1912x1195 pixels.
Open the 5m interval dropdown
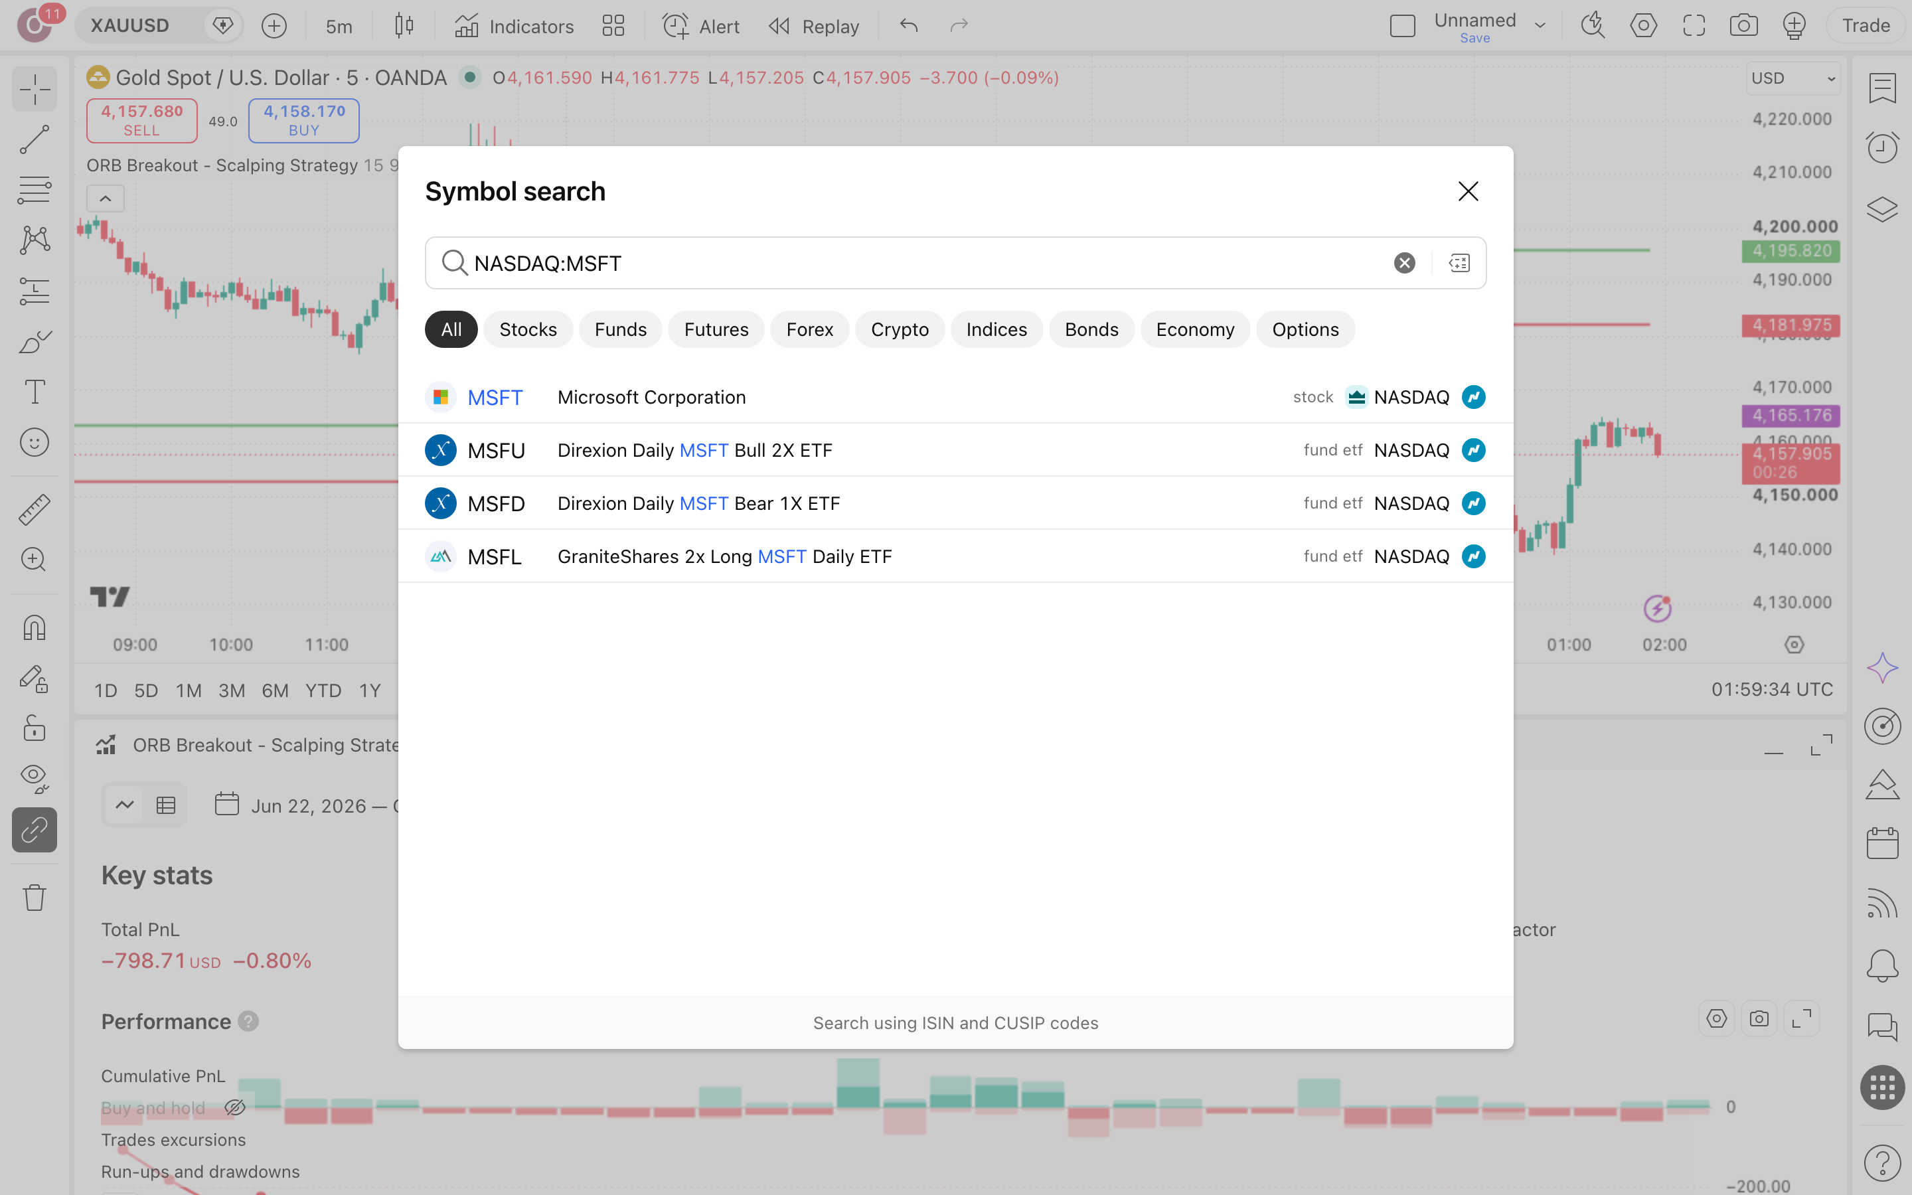tap(339, 26)
